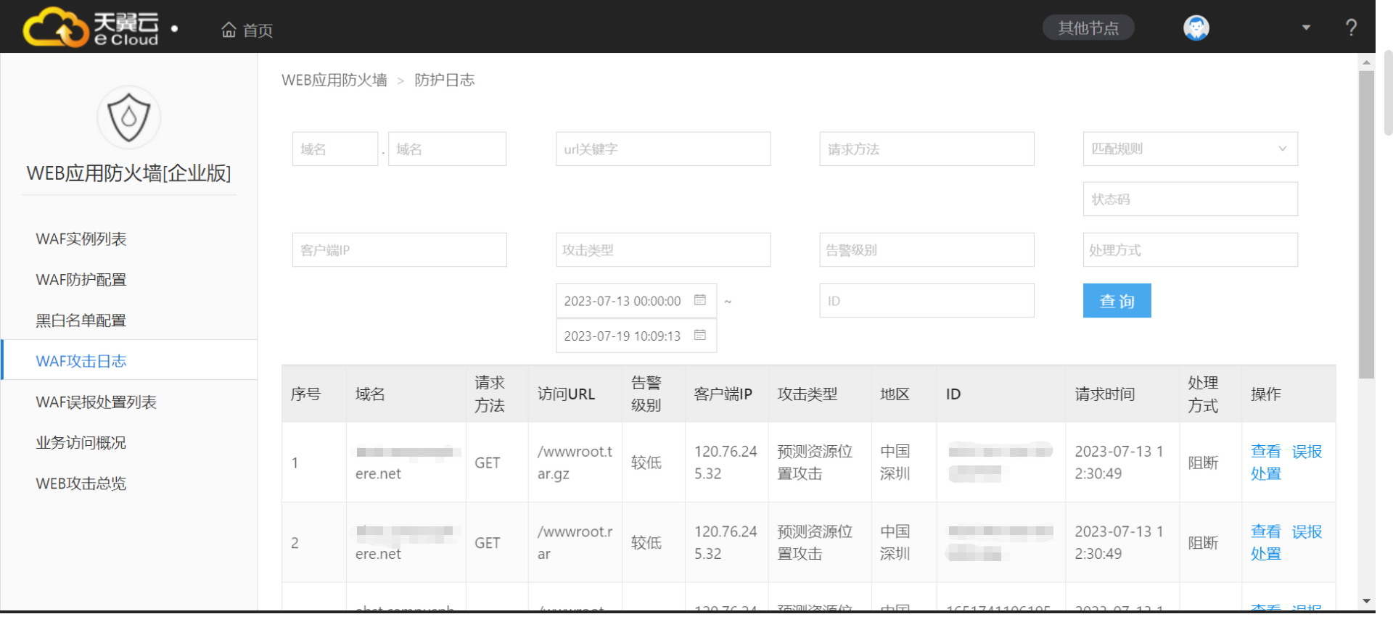Screen dimensions: 1393x622
Task: Open WAF实例列表 in sidebar
Action: coord(81,239)
